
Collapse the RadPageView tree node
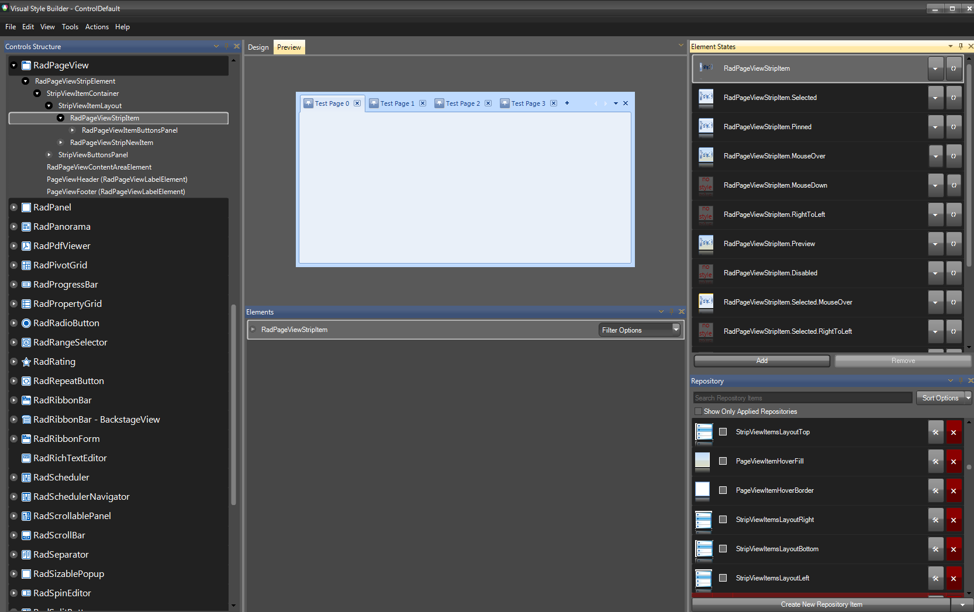pos(14,65)
